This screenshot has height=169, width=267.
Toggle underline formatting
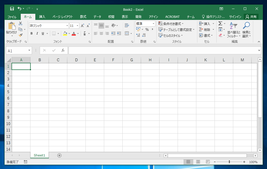pyautogui.click(x=43, y=33)
